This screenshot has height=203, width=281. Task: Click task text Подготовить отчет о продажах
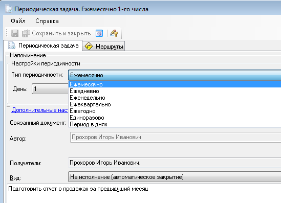(x=78, y=189)
